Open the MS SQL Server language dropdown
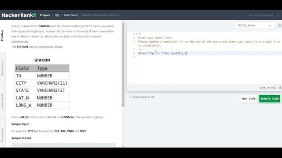Image resolution: width=282 pixels, height=158 pixels. (x=255, y=25)
